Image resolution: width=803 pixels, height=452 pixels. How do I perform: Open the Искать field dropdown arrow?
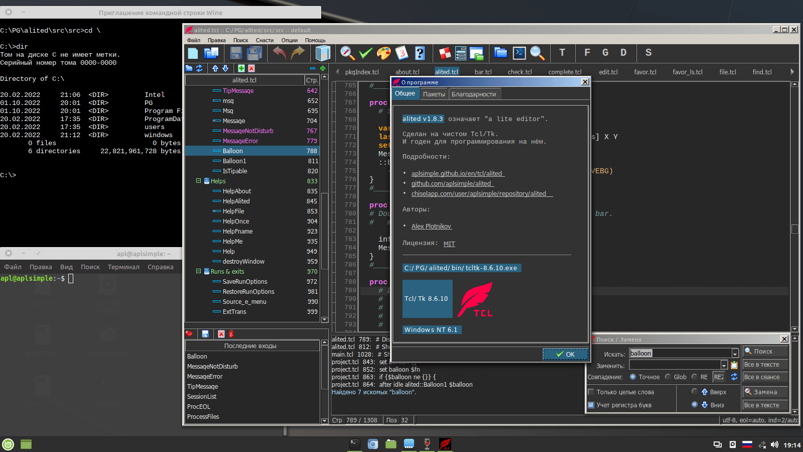735,354
